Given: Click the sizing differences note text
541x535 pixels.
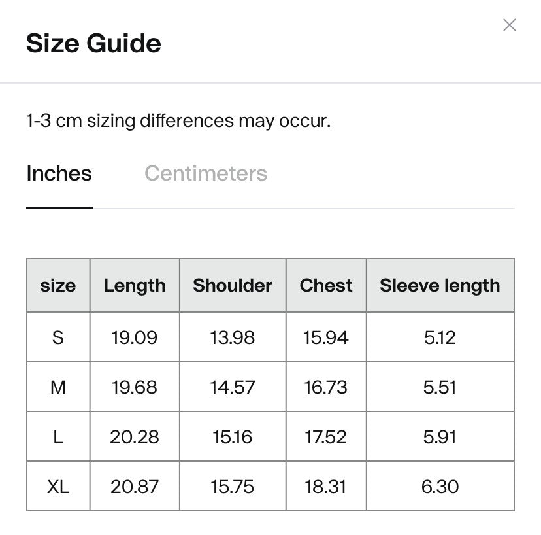Looking at the screenshot, I should click(178, 121).
